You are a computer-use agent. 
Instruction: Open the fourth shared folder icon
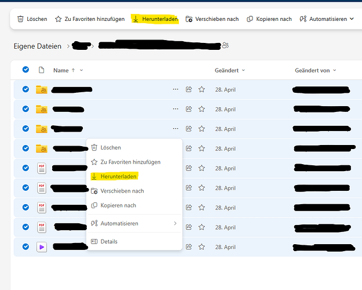coord(42,148)
